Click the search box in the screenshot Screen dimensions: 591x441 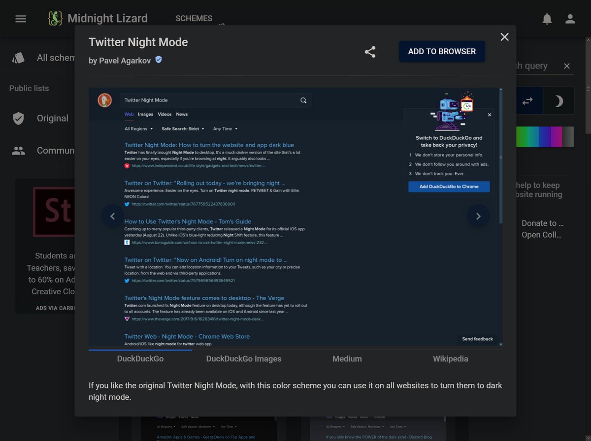(x=216, y=100)
